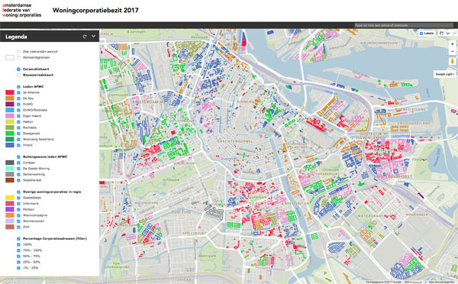Toggle the Gemeentegrenzen checkbox
This screenshot has height=284, width=458.
pos(18,57)
